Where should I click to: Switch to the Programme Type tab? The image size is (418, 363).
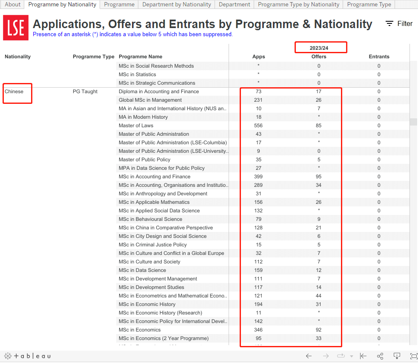click(369, 5)
